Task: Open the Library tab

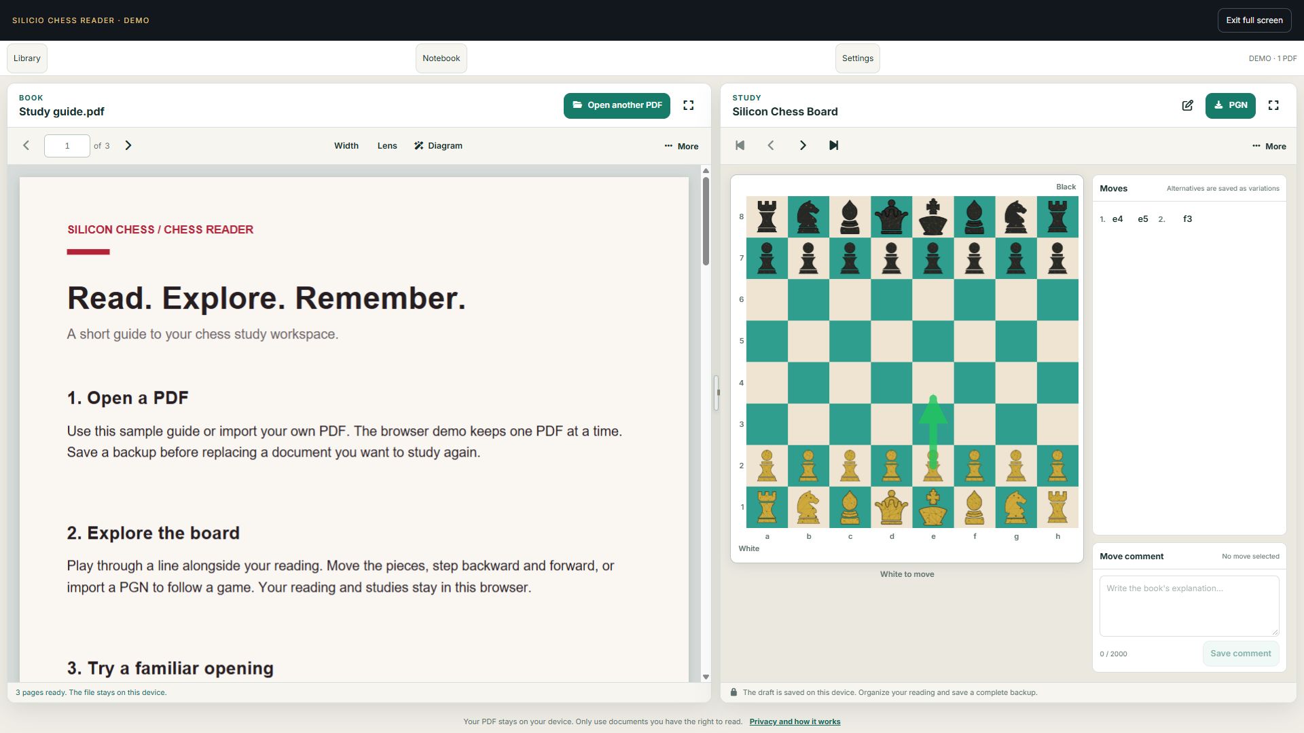Action: [27, 58]
